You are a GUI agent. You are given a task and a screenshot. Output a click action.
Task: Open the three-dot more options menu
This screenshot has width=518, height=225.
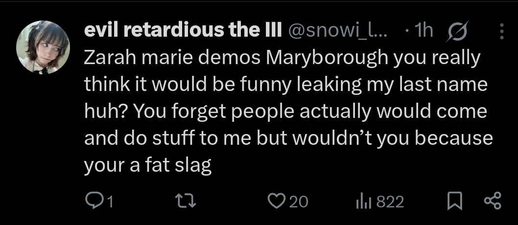(x=501, y=31)
